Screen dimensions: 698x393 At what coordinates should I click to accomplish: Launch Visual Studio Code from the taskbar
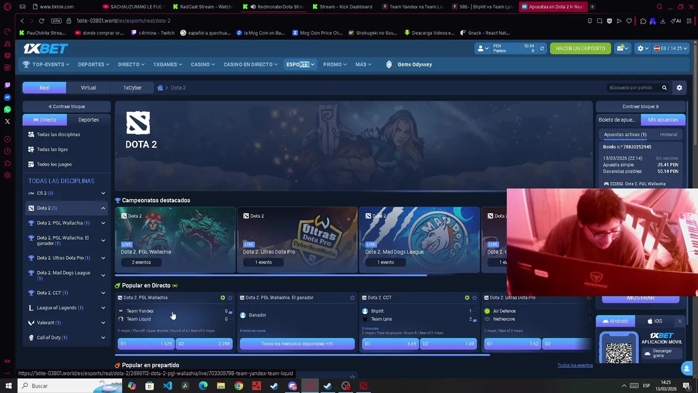point(167,386)
